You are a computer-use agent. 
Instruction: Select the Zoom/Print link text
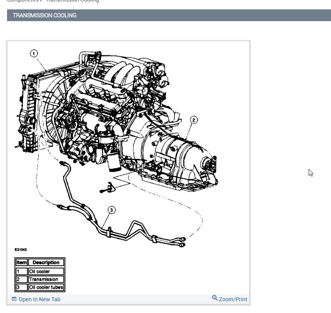(233, 299)
